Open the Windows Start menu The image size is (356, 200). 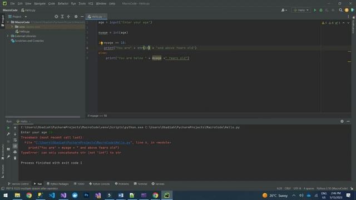click(x=6, y=195)
